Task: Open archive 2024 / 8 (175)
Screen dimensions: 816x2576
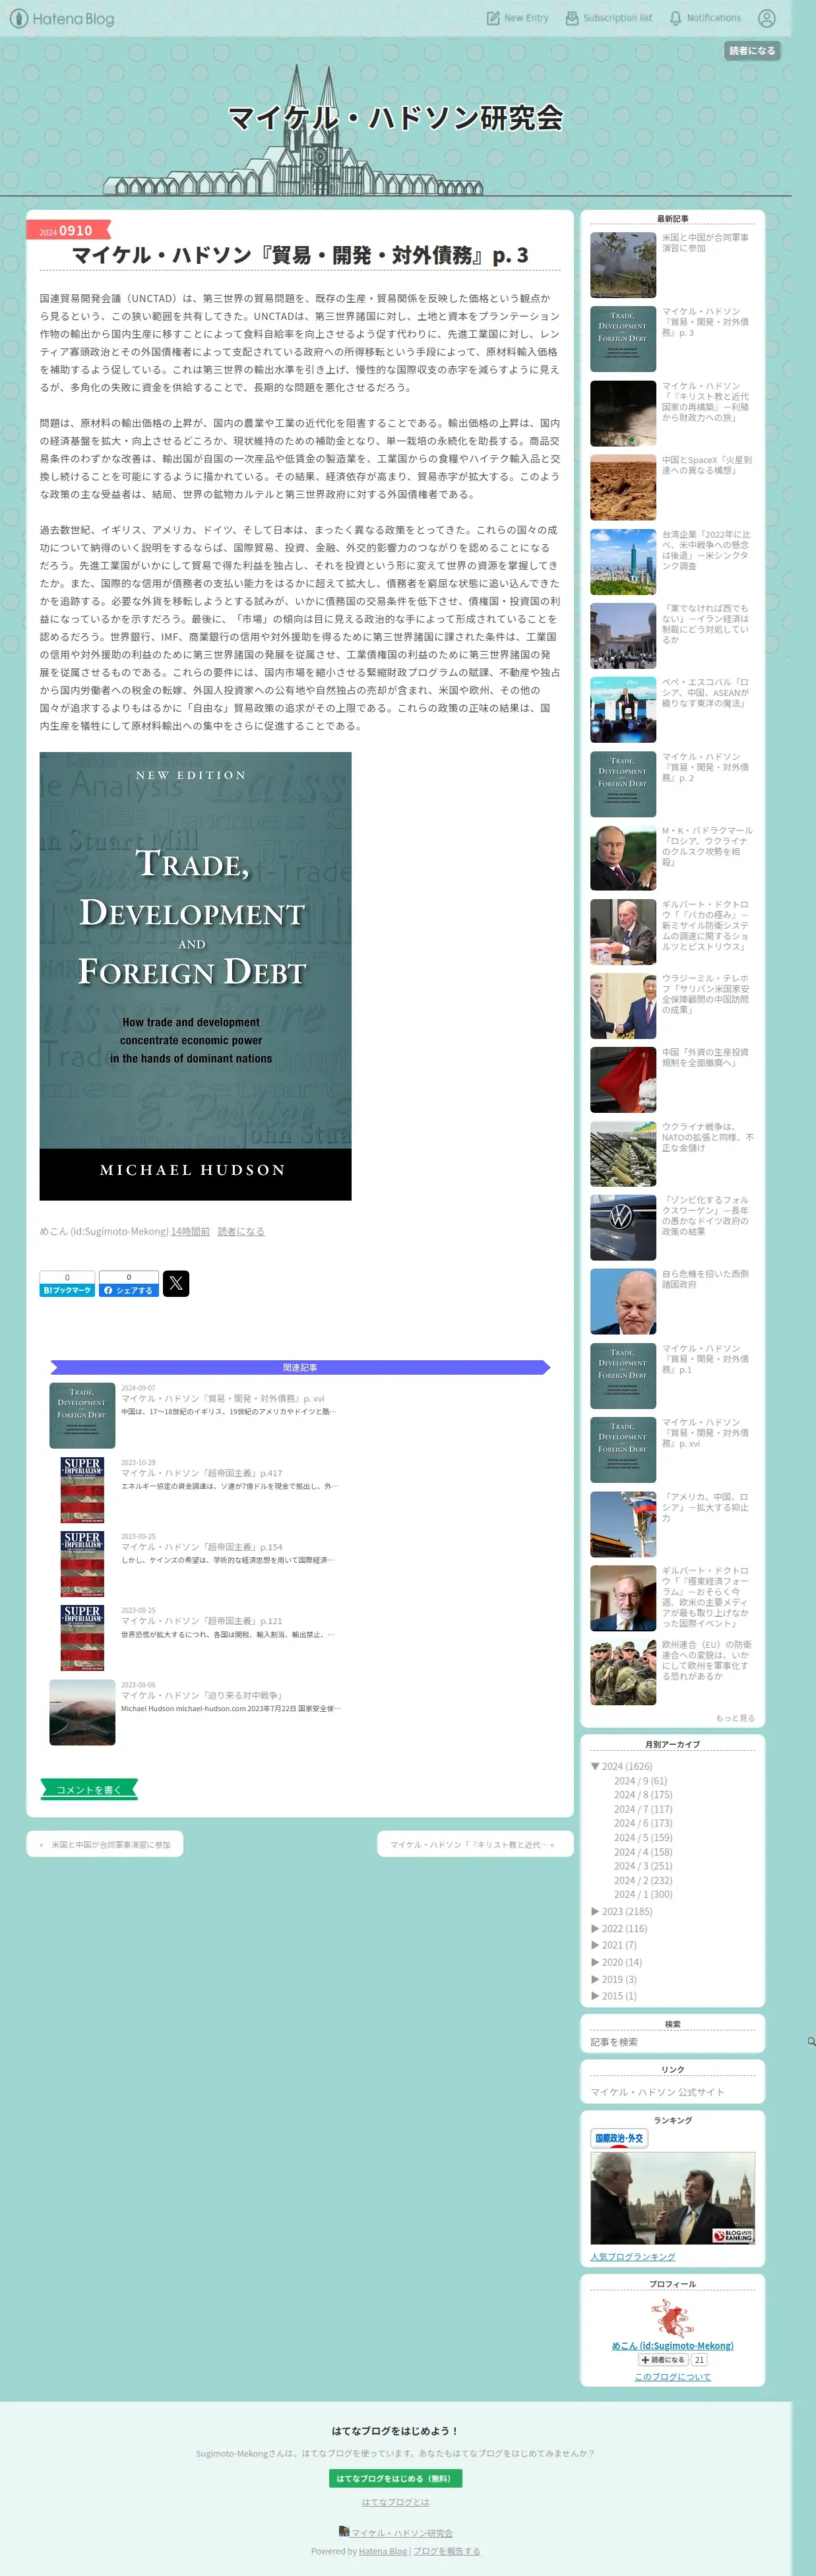Action: [x=643, y=1795]
